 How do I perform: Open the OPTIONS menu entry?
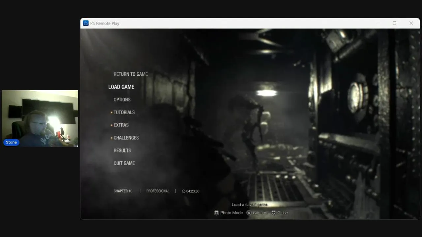pyautogui.click(x=122, y=100)
